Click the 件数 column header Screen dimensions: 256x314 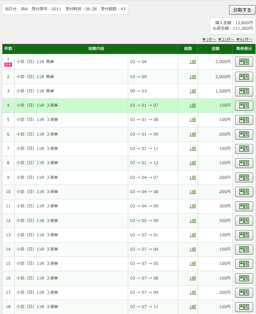tap(8, 49)
